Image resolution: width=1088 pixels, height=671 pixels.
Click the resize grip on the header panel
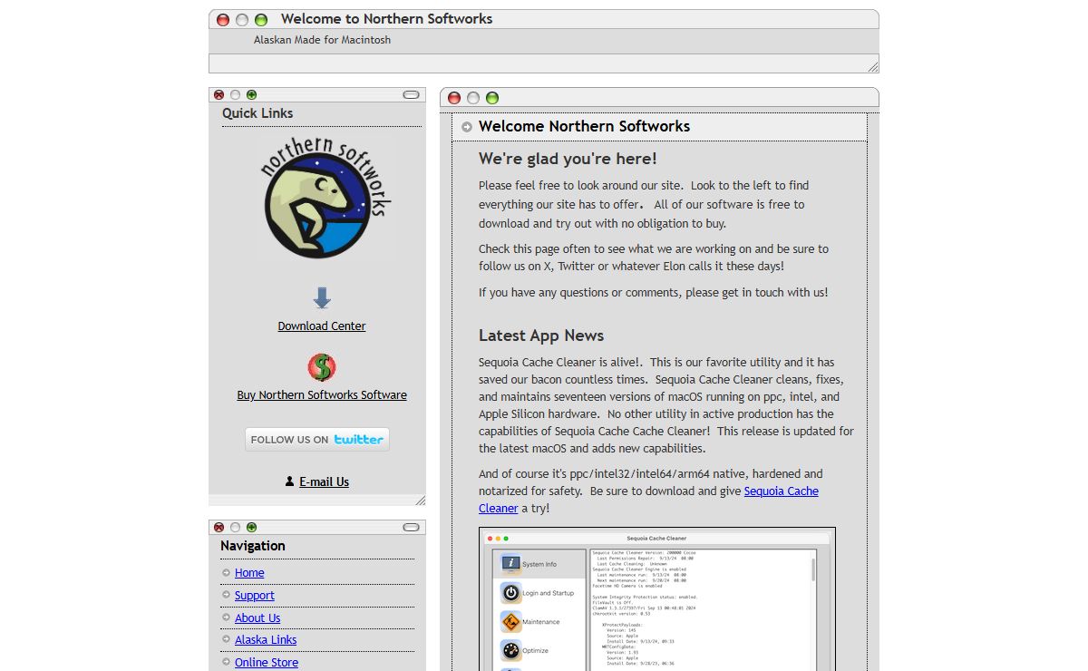(872, 66)
